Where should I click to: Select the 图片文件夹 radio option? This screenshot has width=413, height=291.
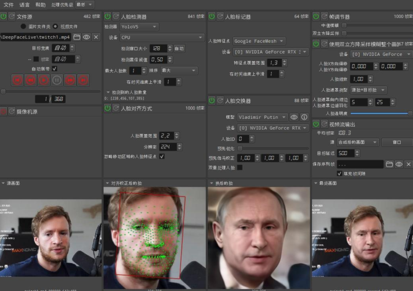23,26
